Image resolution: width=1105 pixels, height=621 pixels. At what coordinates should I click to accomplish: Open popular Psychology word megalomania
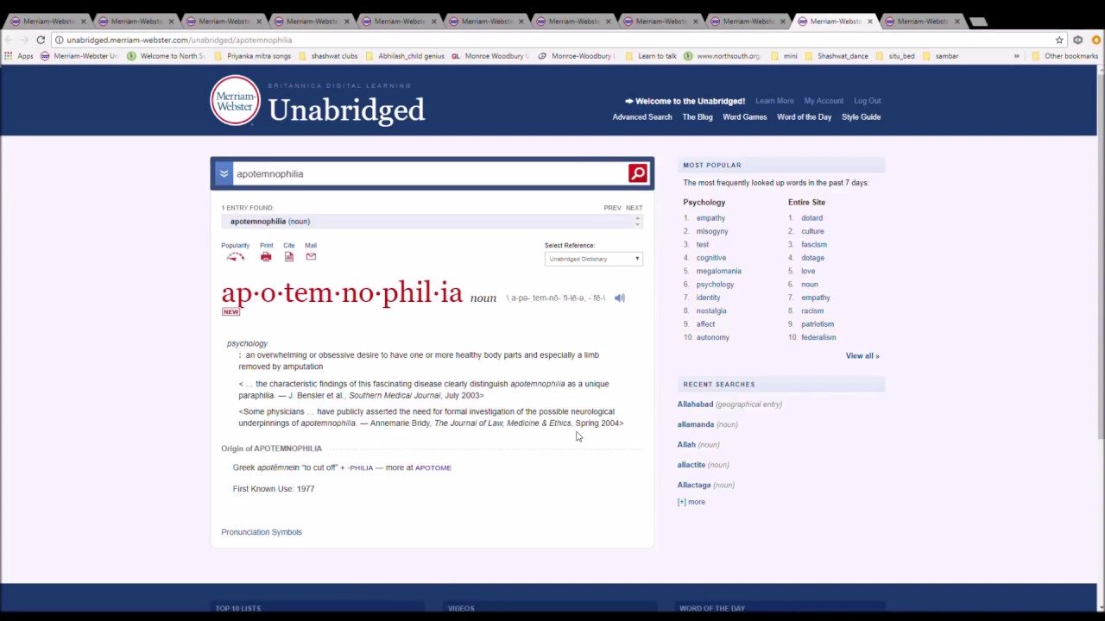coord(719,271)
